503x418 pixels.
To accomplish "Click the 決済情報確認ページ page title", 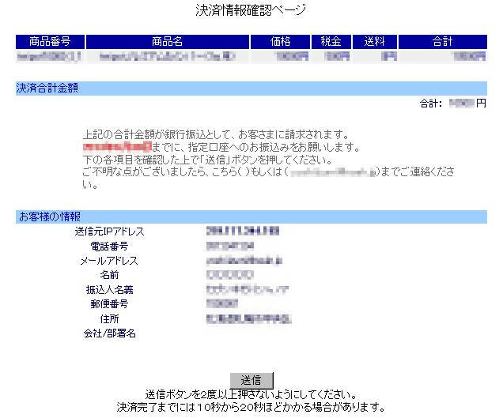I will [251, 10].
